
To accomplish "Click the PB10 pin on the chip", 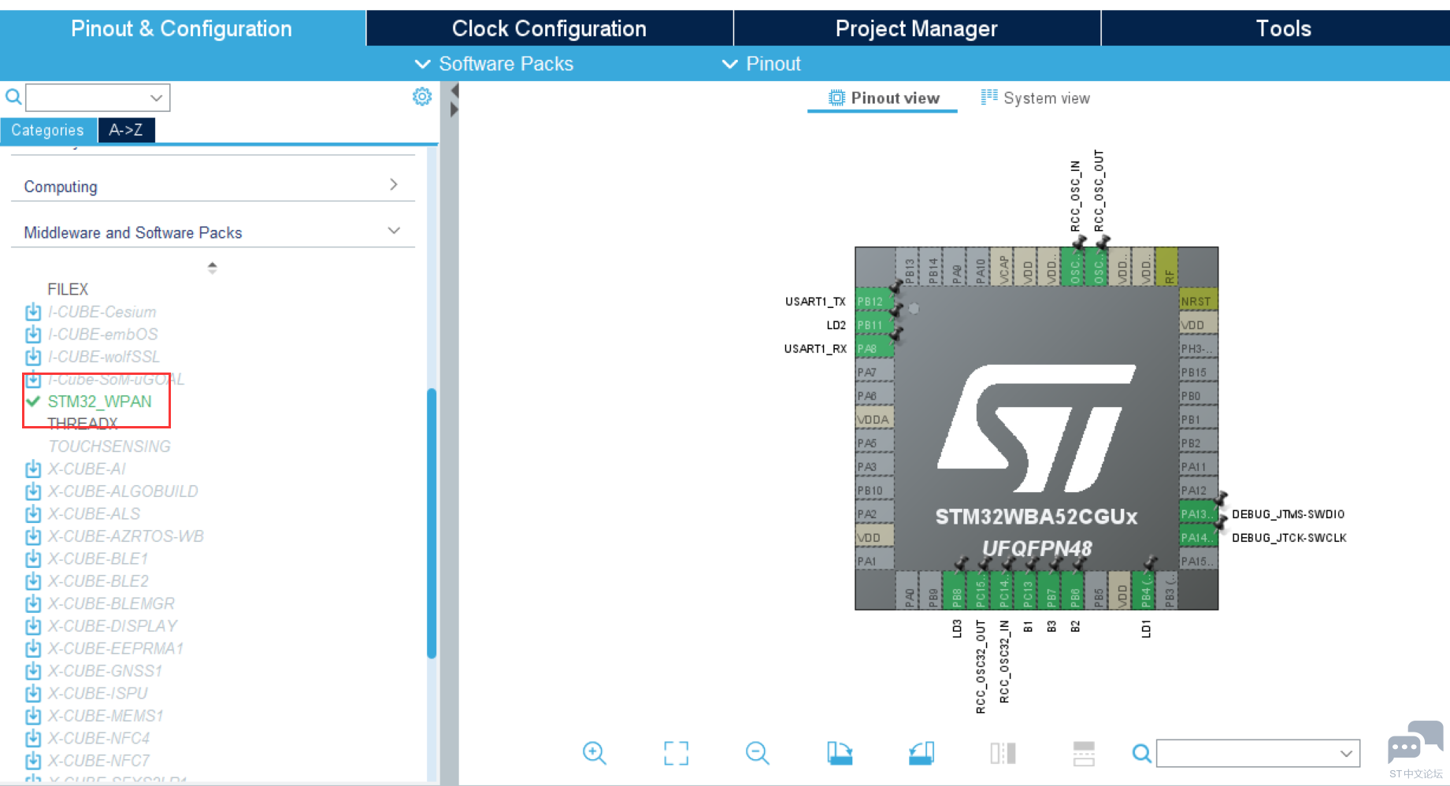I will 874,491.
